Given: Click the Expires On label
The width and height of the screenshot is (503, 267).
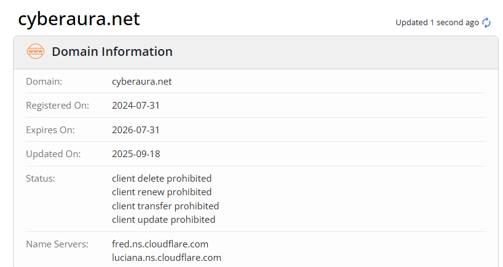Looking at the screenshot, I should [50, 130].
